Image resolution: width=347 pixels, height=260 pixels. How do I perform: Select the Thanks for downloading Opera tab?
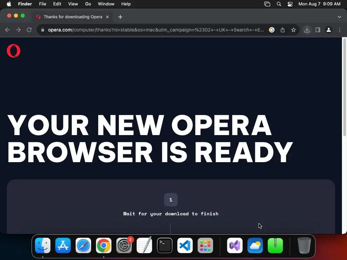point(73,17)
